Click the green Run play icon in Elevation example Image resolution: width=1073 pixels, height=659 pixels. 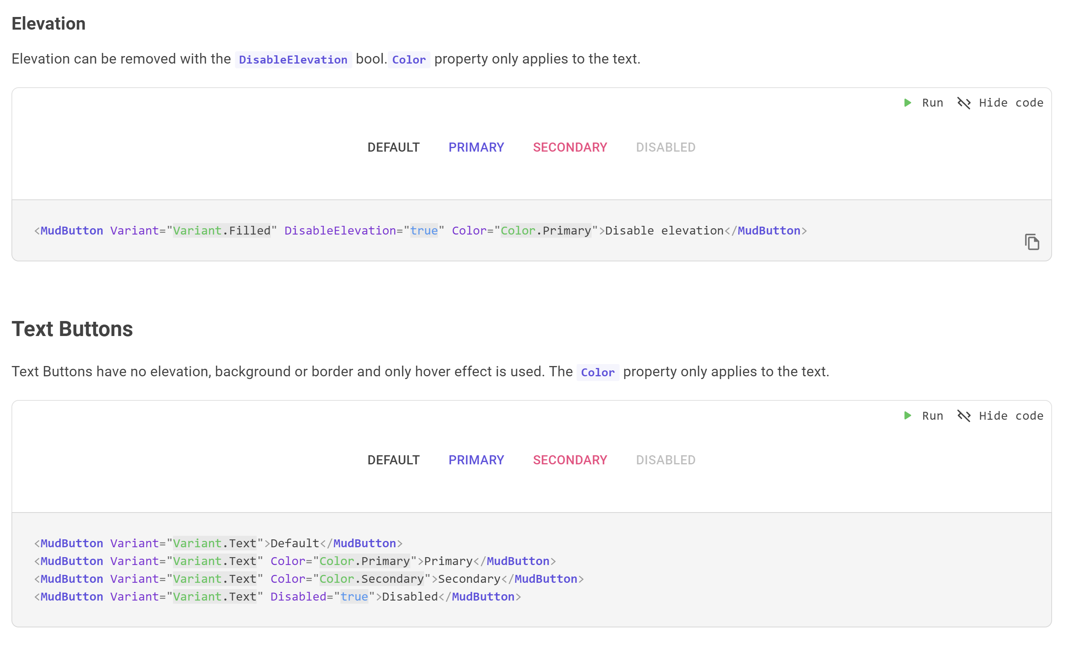pyautogui.click(x=908, y=103)
